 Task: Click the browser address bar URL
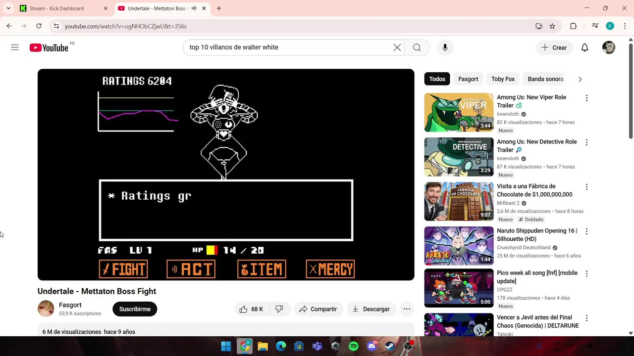coord(125,26)
